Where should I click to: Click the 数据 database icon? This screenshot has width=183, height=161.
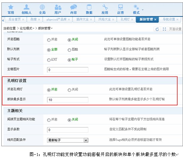[x=89, y=7]
